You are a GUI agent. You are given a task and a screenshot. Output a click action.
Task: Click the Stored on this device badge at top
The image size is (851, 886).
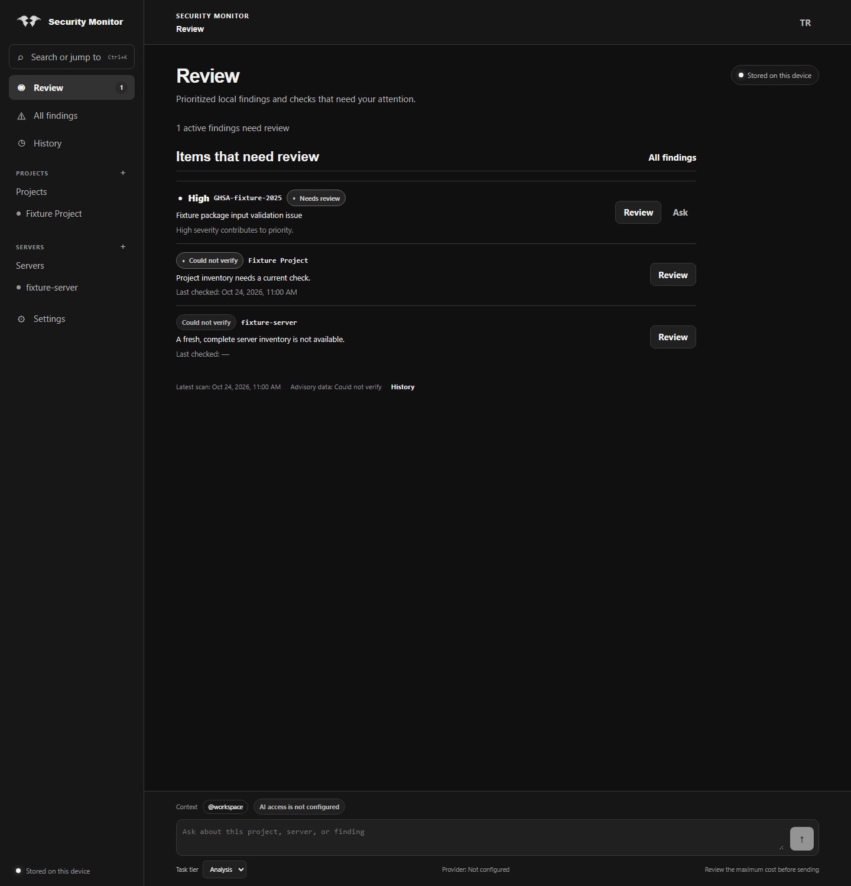point(775,75)
